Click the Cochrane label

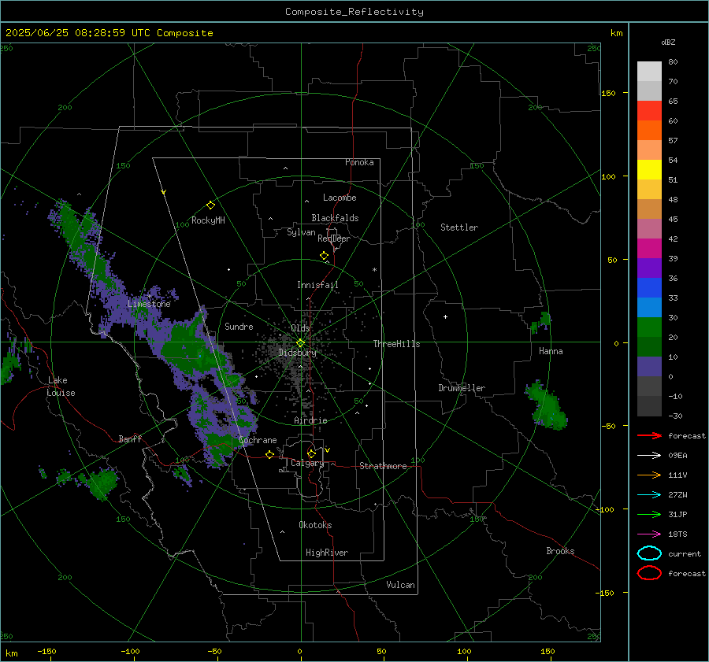[x=258, y=440]
